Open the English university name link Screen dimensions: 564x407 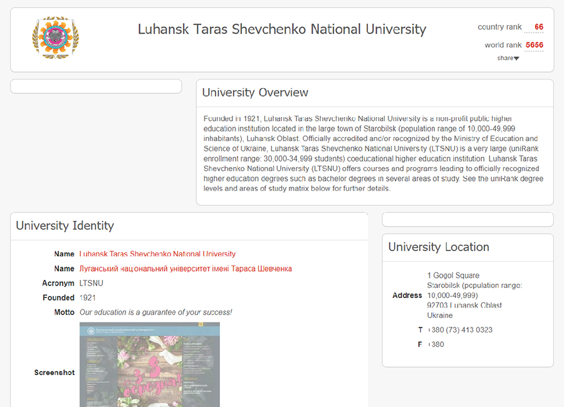click(x=157, y=254)
